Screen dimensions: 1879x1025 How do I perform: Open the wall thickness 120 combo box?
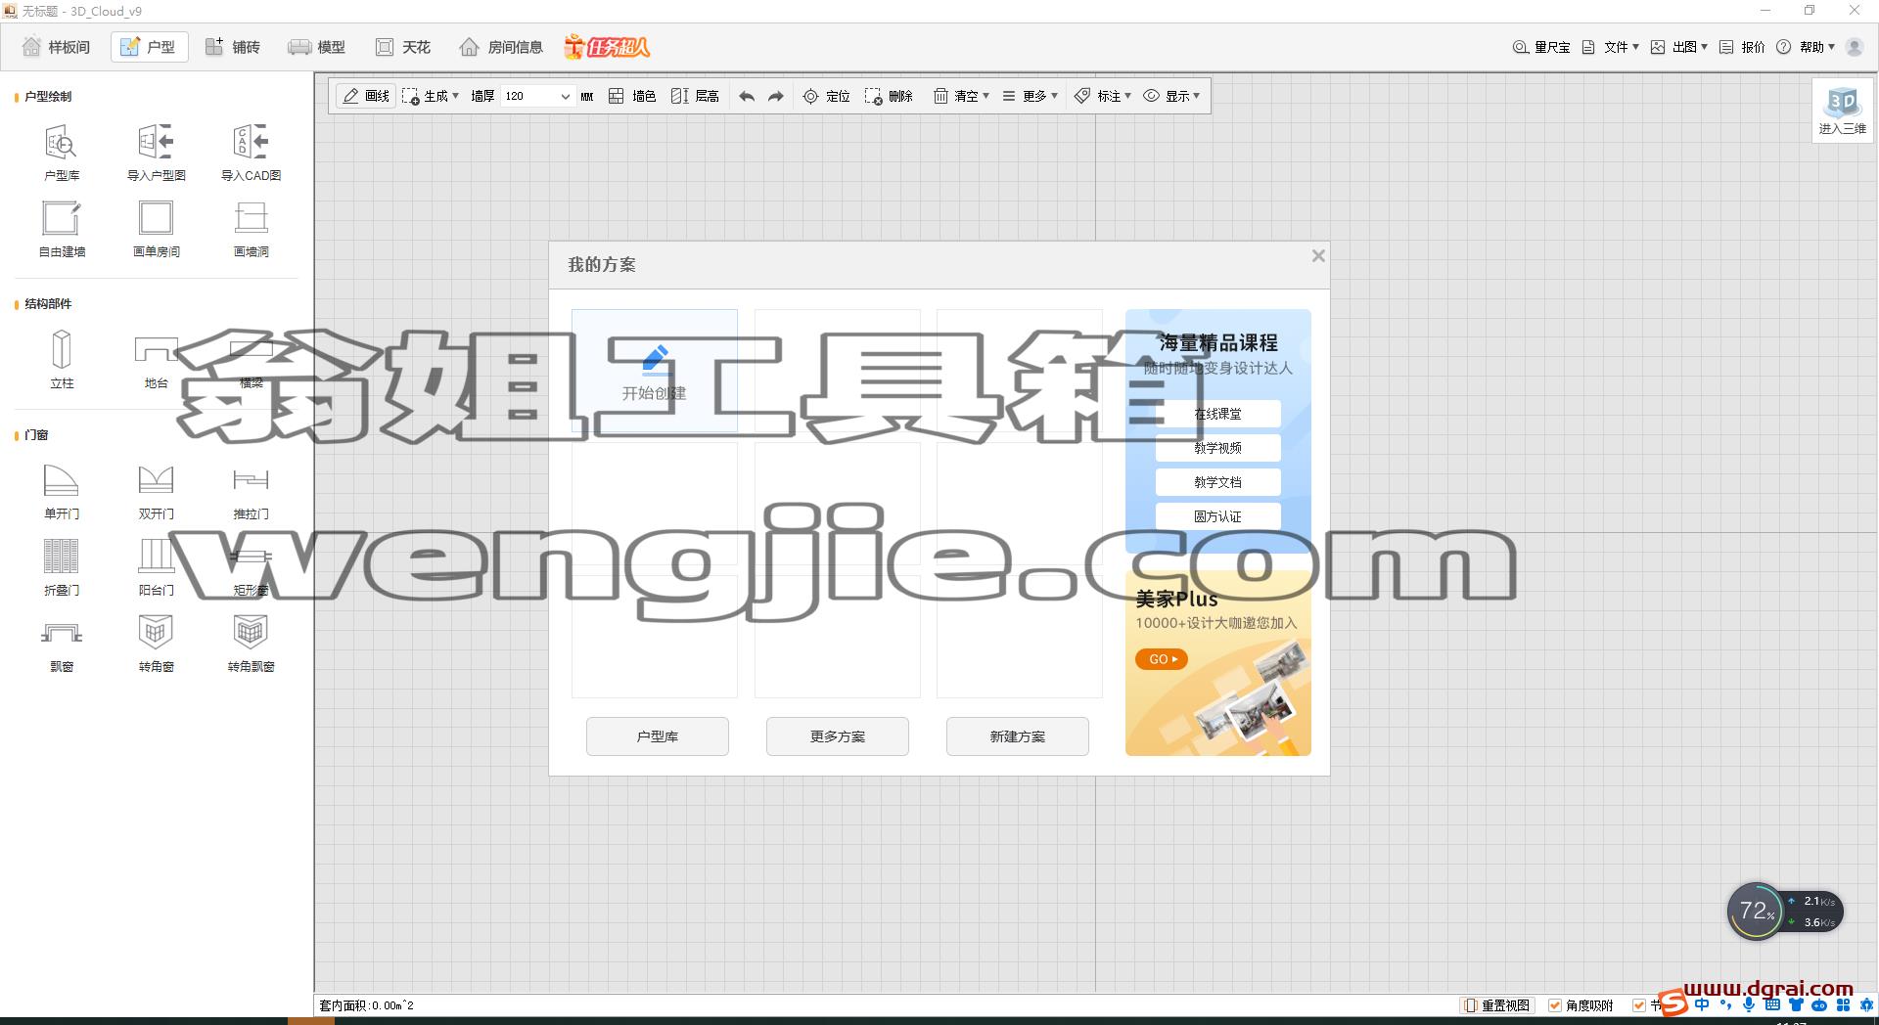[x=536, y=96]
